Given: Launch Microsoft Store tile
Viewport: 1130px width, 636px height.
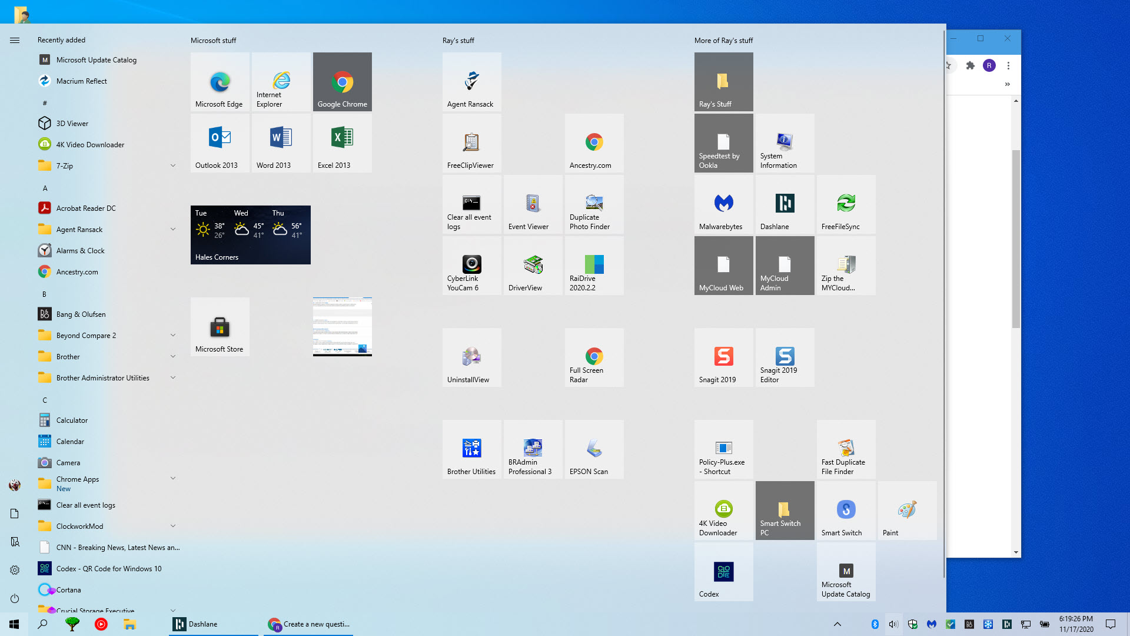Looking at the screenshot, I should click(x=220, y=326).
